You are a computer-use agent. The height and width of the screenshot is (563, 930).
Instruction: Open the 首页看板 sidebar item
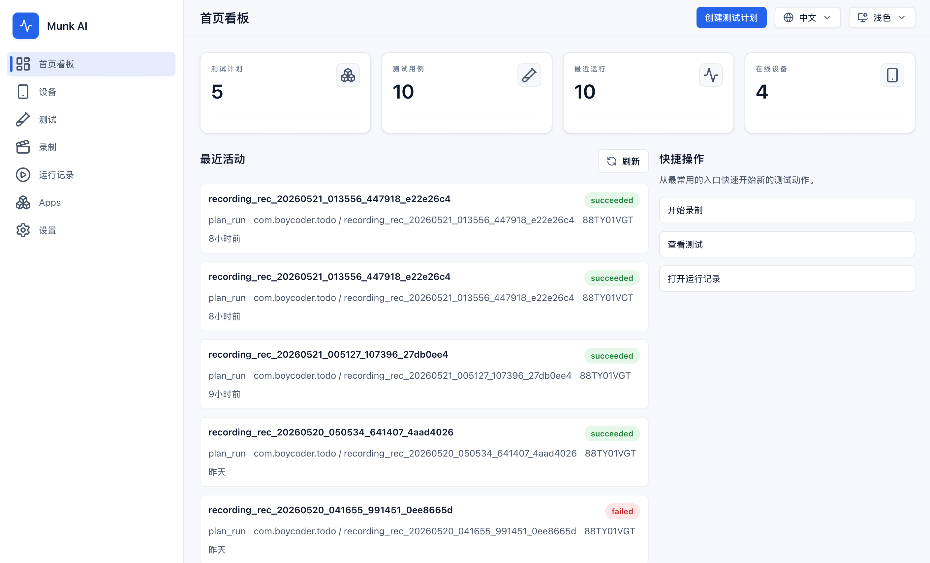[91, 64]
